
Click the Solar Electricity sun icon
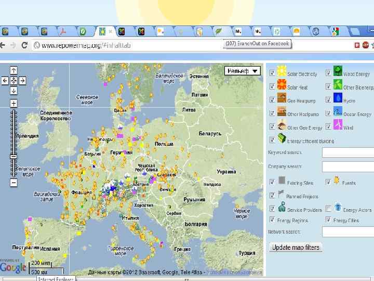click(282, 71)
